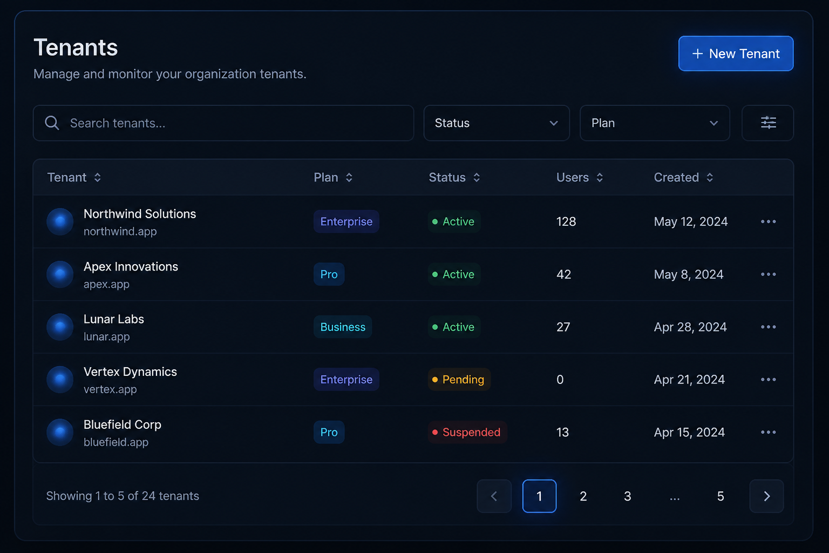Click created date May 8, 2024
Viewport: 829px width, 553px height.
[x=689, y=274]
